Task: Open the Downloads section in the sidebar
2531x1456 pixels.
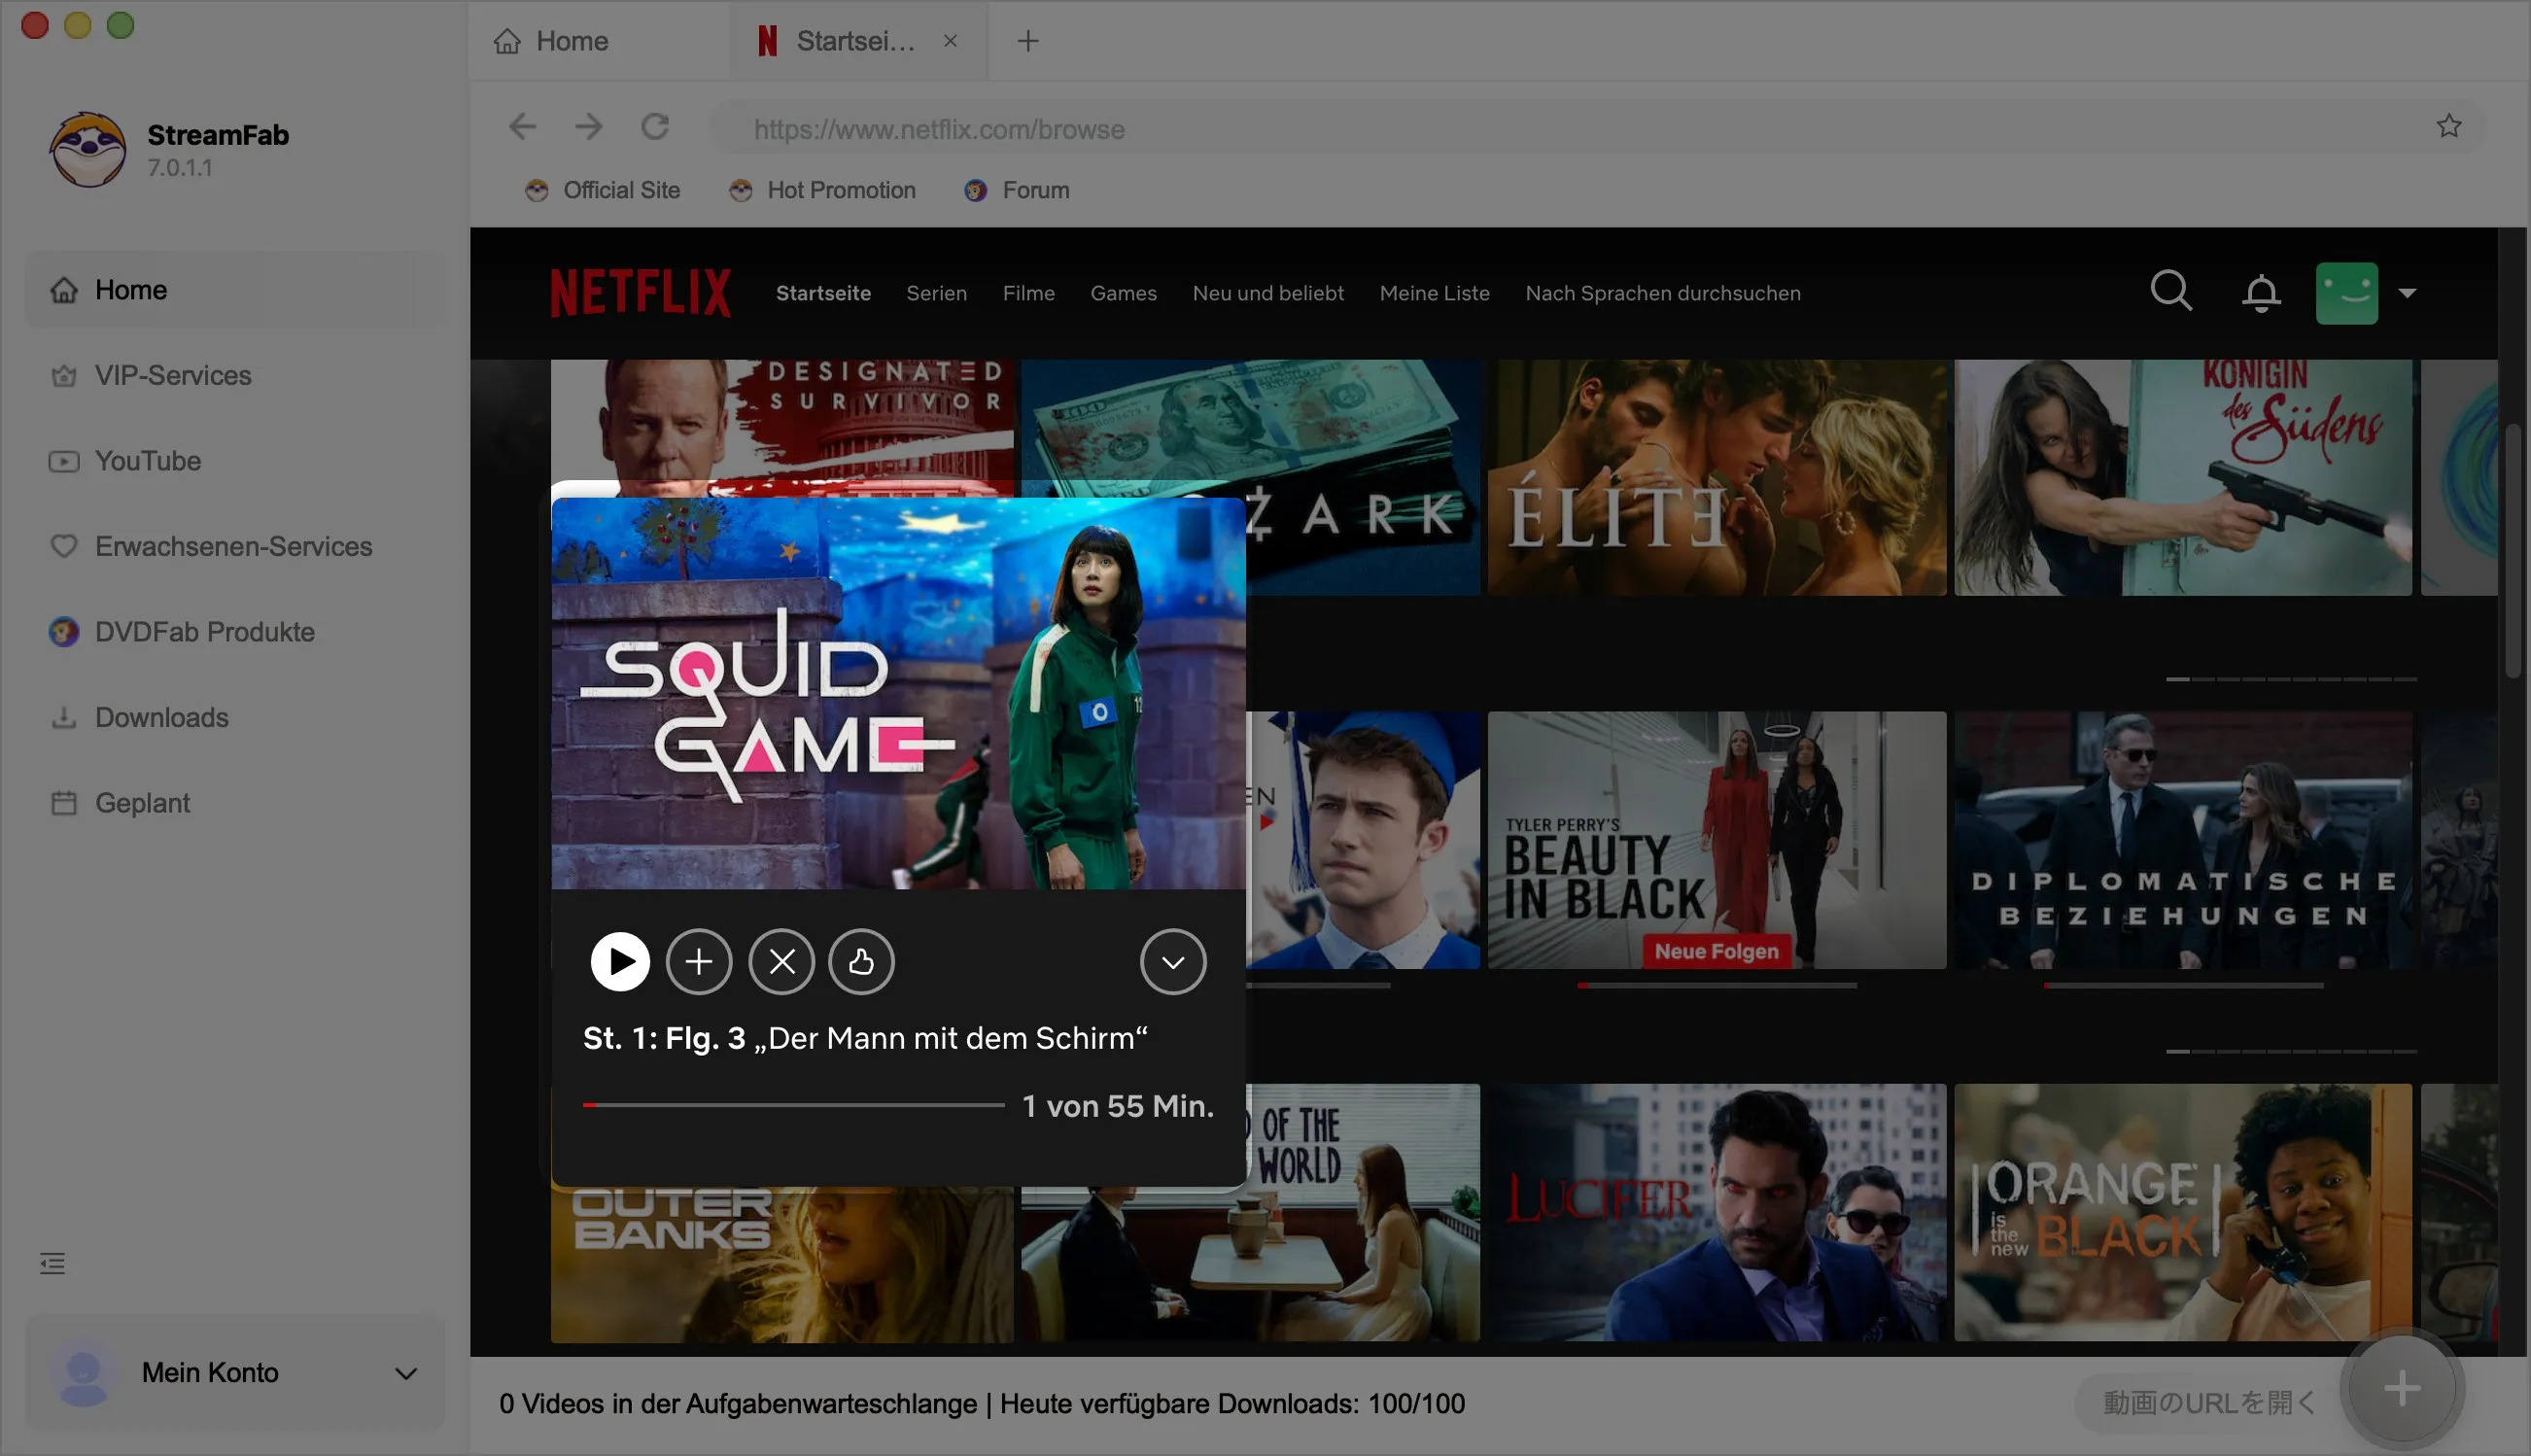Action: tap(160, 717)
